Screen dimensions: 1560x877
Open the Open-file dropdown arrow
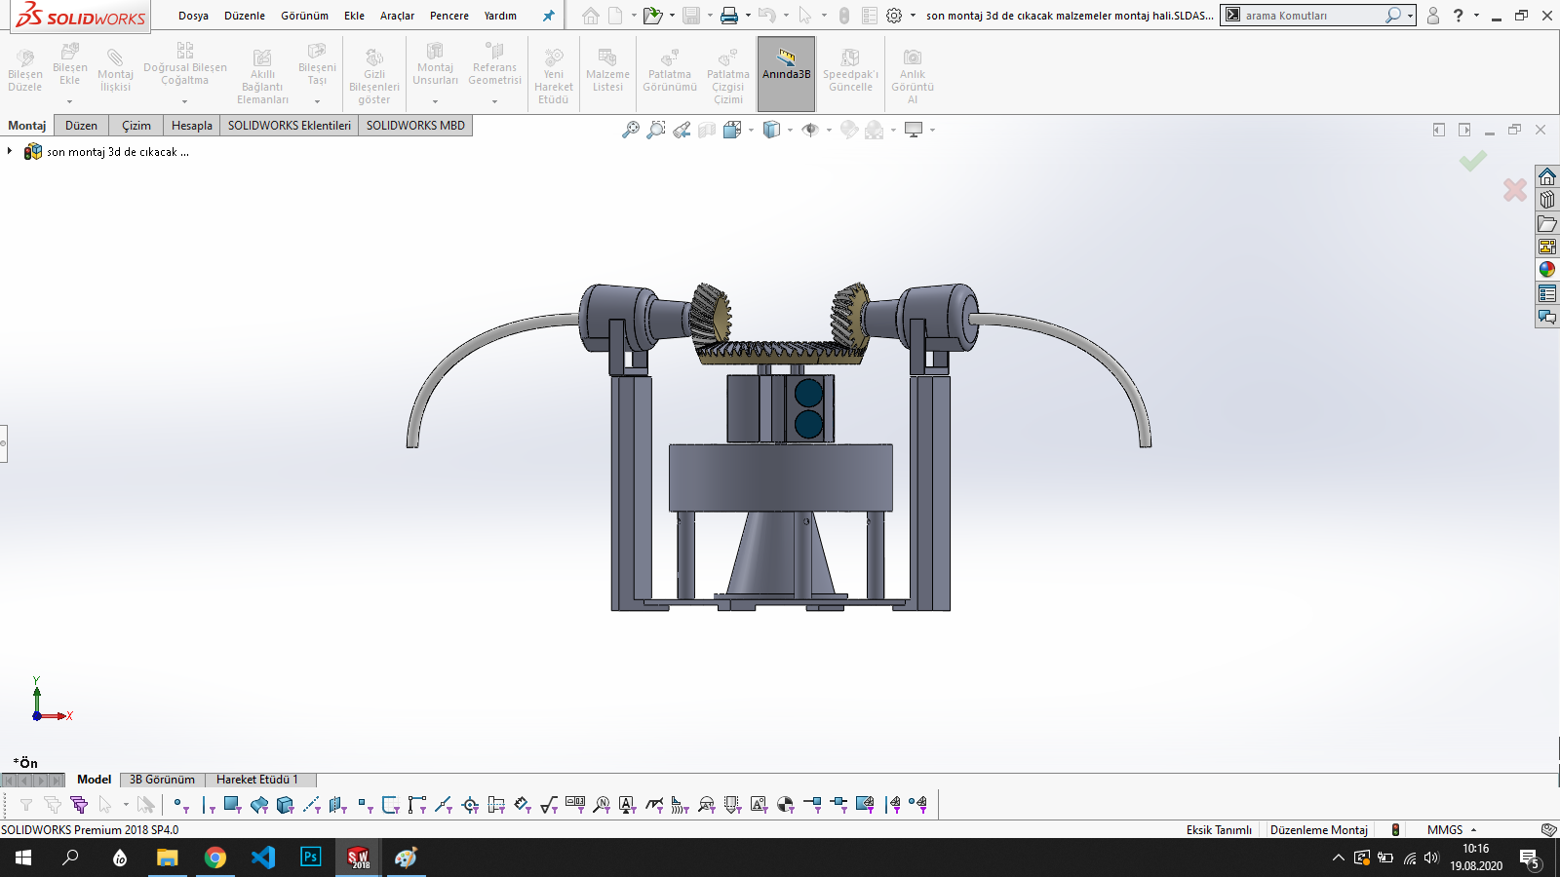[x=672, y=16]
